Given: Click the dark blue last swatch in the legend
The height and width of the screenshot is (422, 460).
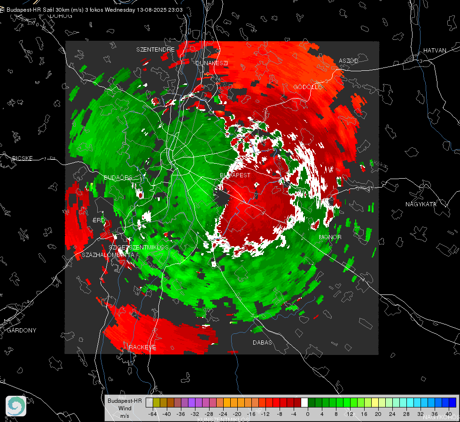Looking at the screenshot, I should (452, 403).
